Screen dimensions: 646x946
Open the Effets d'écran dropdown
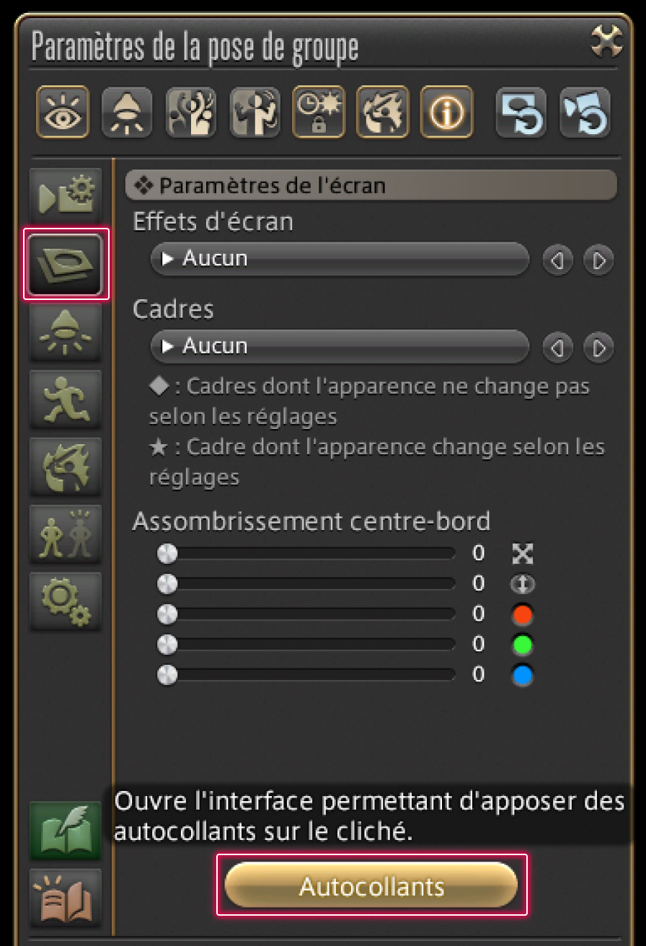pos(340,259)
